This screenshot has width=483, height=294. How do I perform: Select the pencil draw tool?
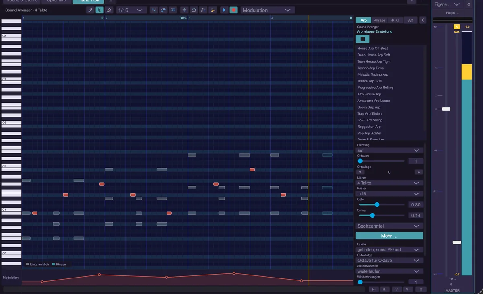click(x=90, y=10)
